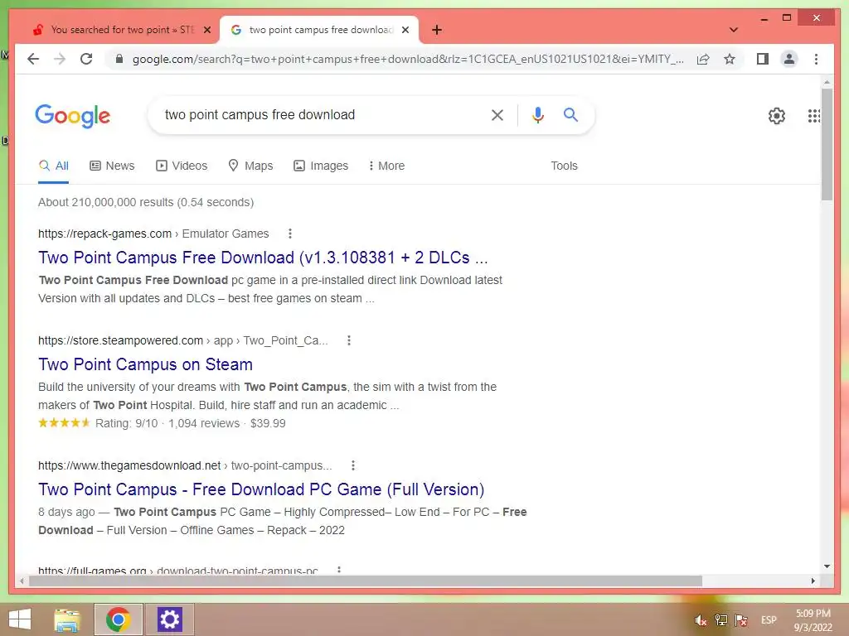Close the 'two point campus free download' tab
The image size is (849, 636).
(x=405, y=30)
